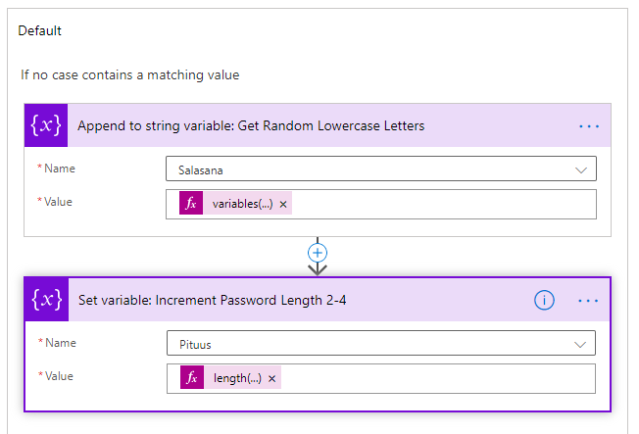Click empty area of Append action Value field
639x434 pixels.
coord(443,204)
